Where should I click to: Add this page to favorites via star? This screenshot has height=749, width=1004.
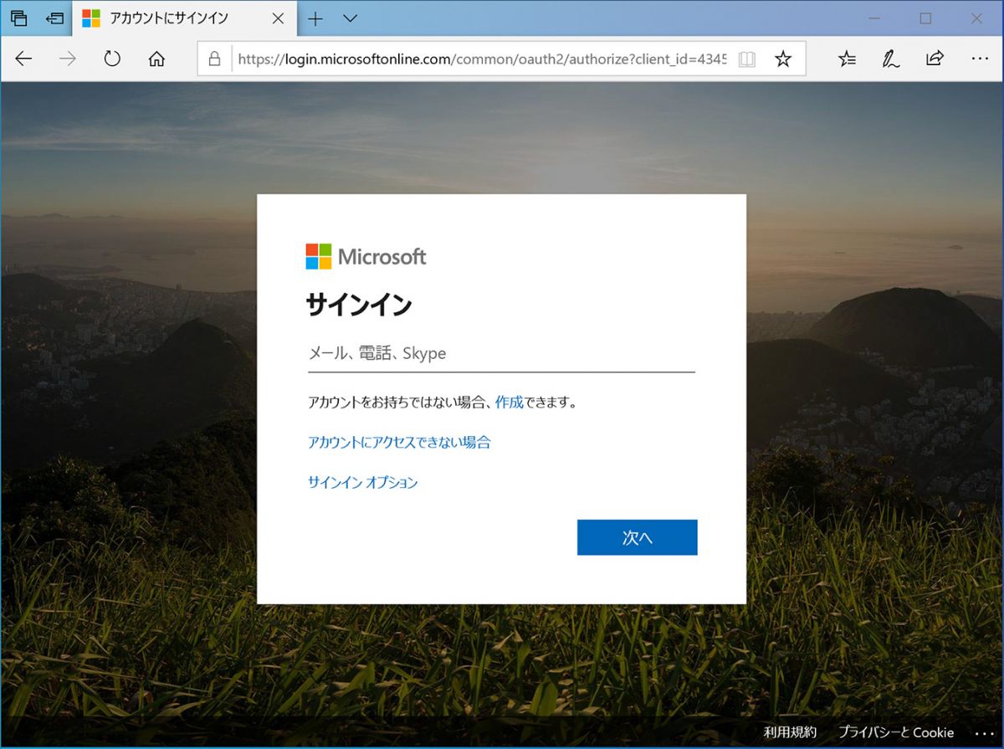click(783, 59)
